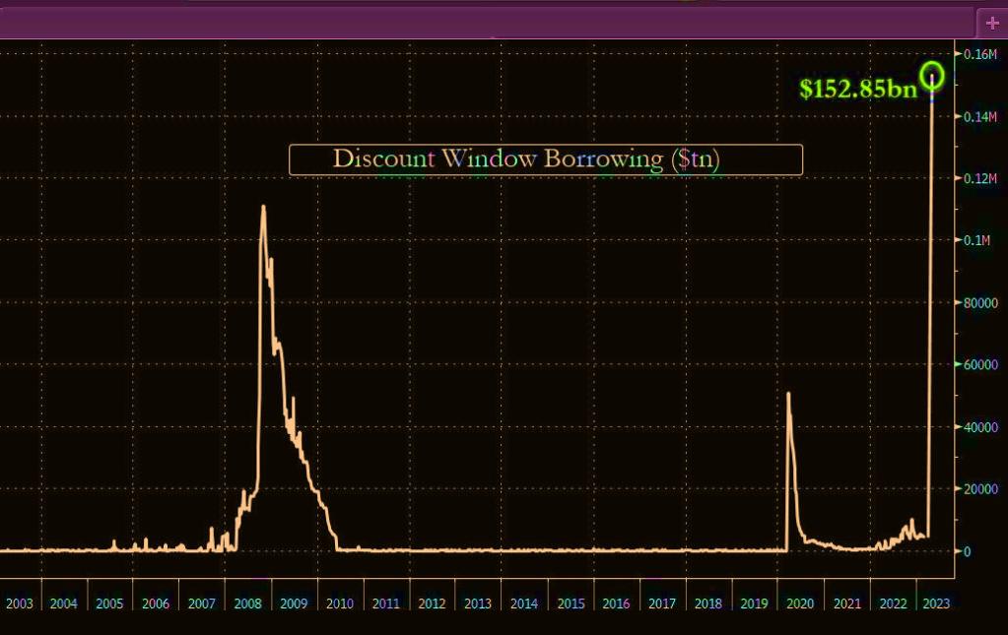Screen dimensions: 1008x635
Task: Click the Discount Window Borrowing title box
Action: [x=545, y=159]
